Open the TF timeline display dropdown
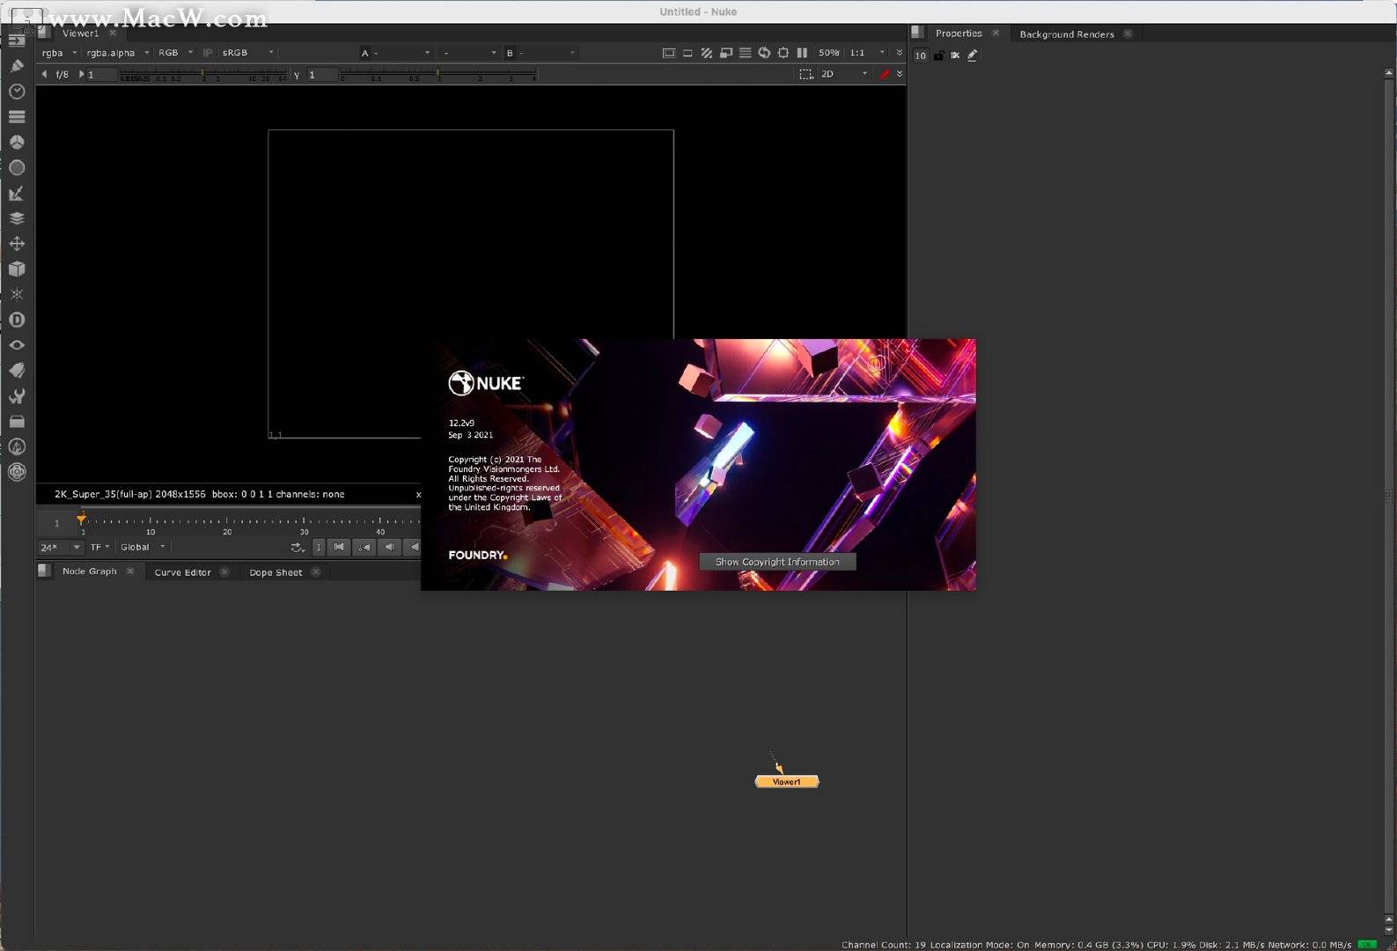The width and height of the screenshot is (1397, 951). click(99, 547)
